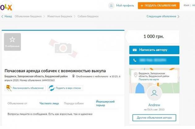This screenshot has width=195, height=129.
Task: Click the mobile phone published icon
Action: (73, 76)
